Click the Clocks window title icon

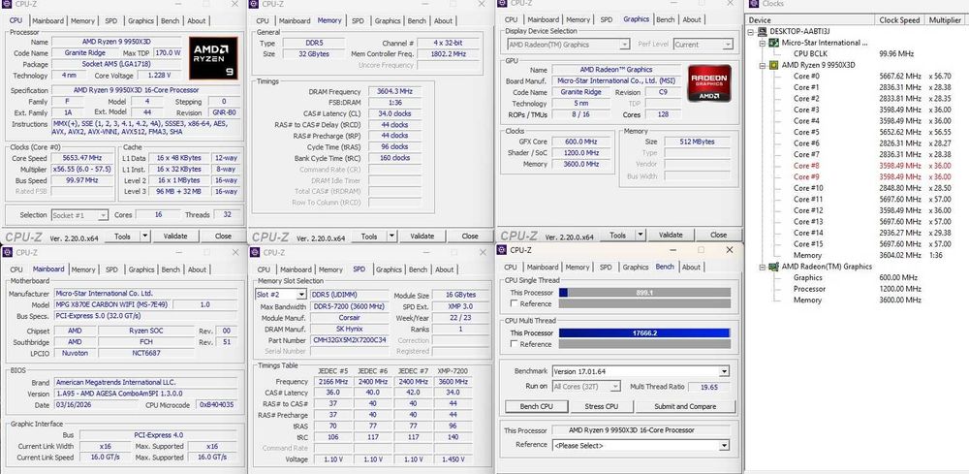click(752, 4)
